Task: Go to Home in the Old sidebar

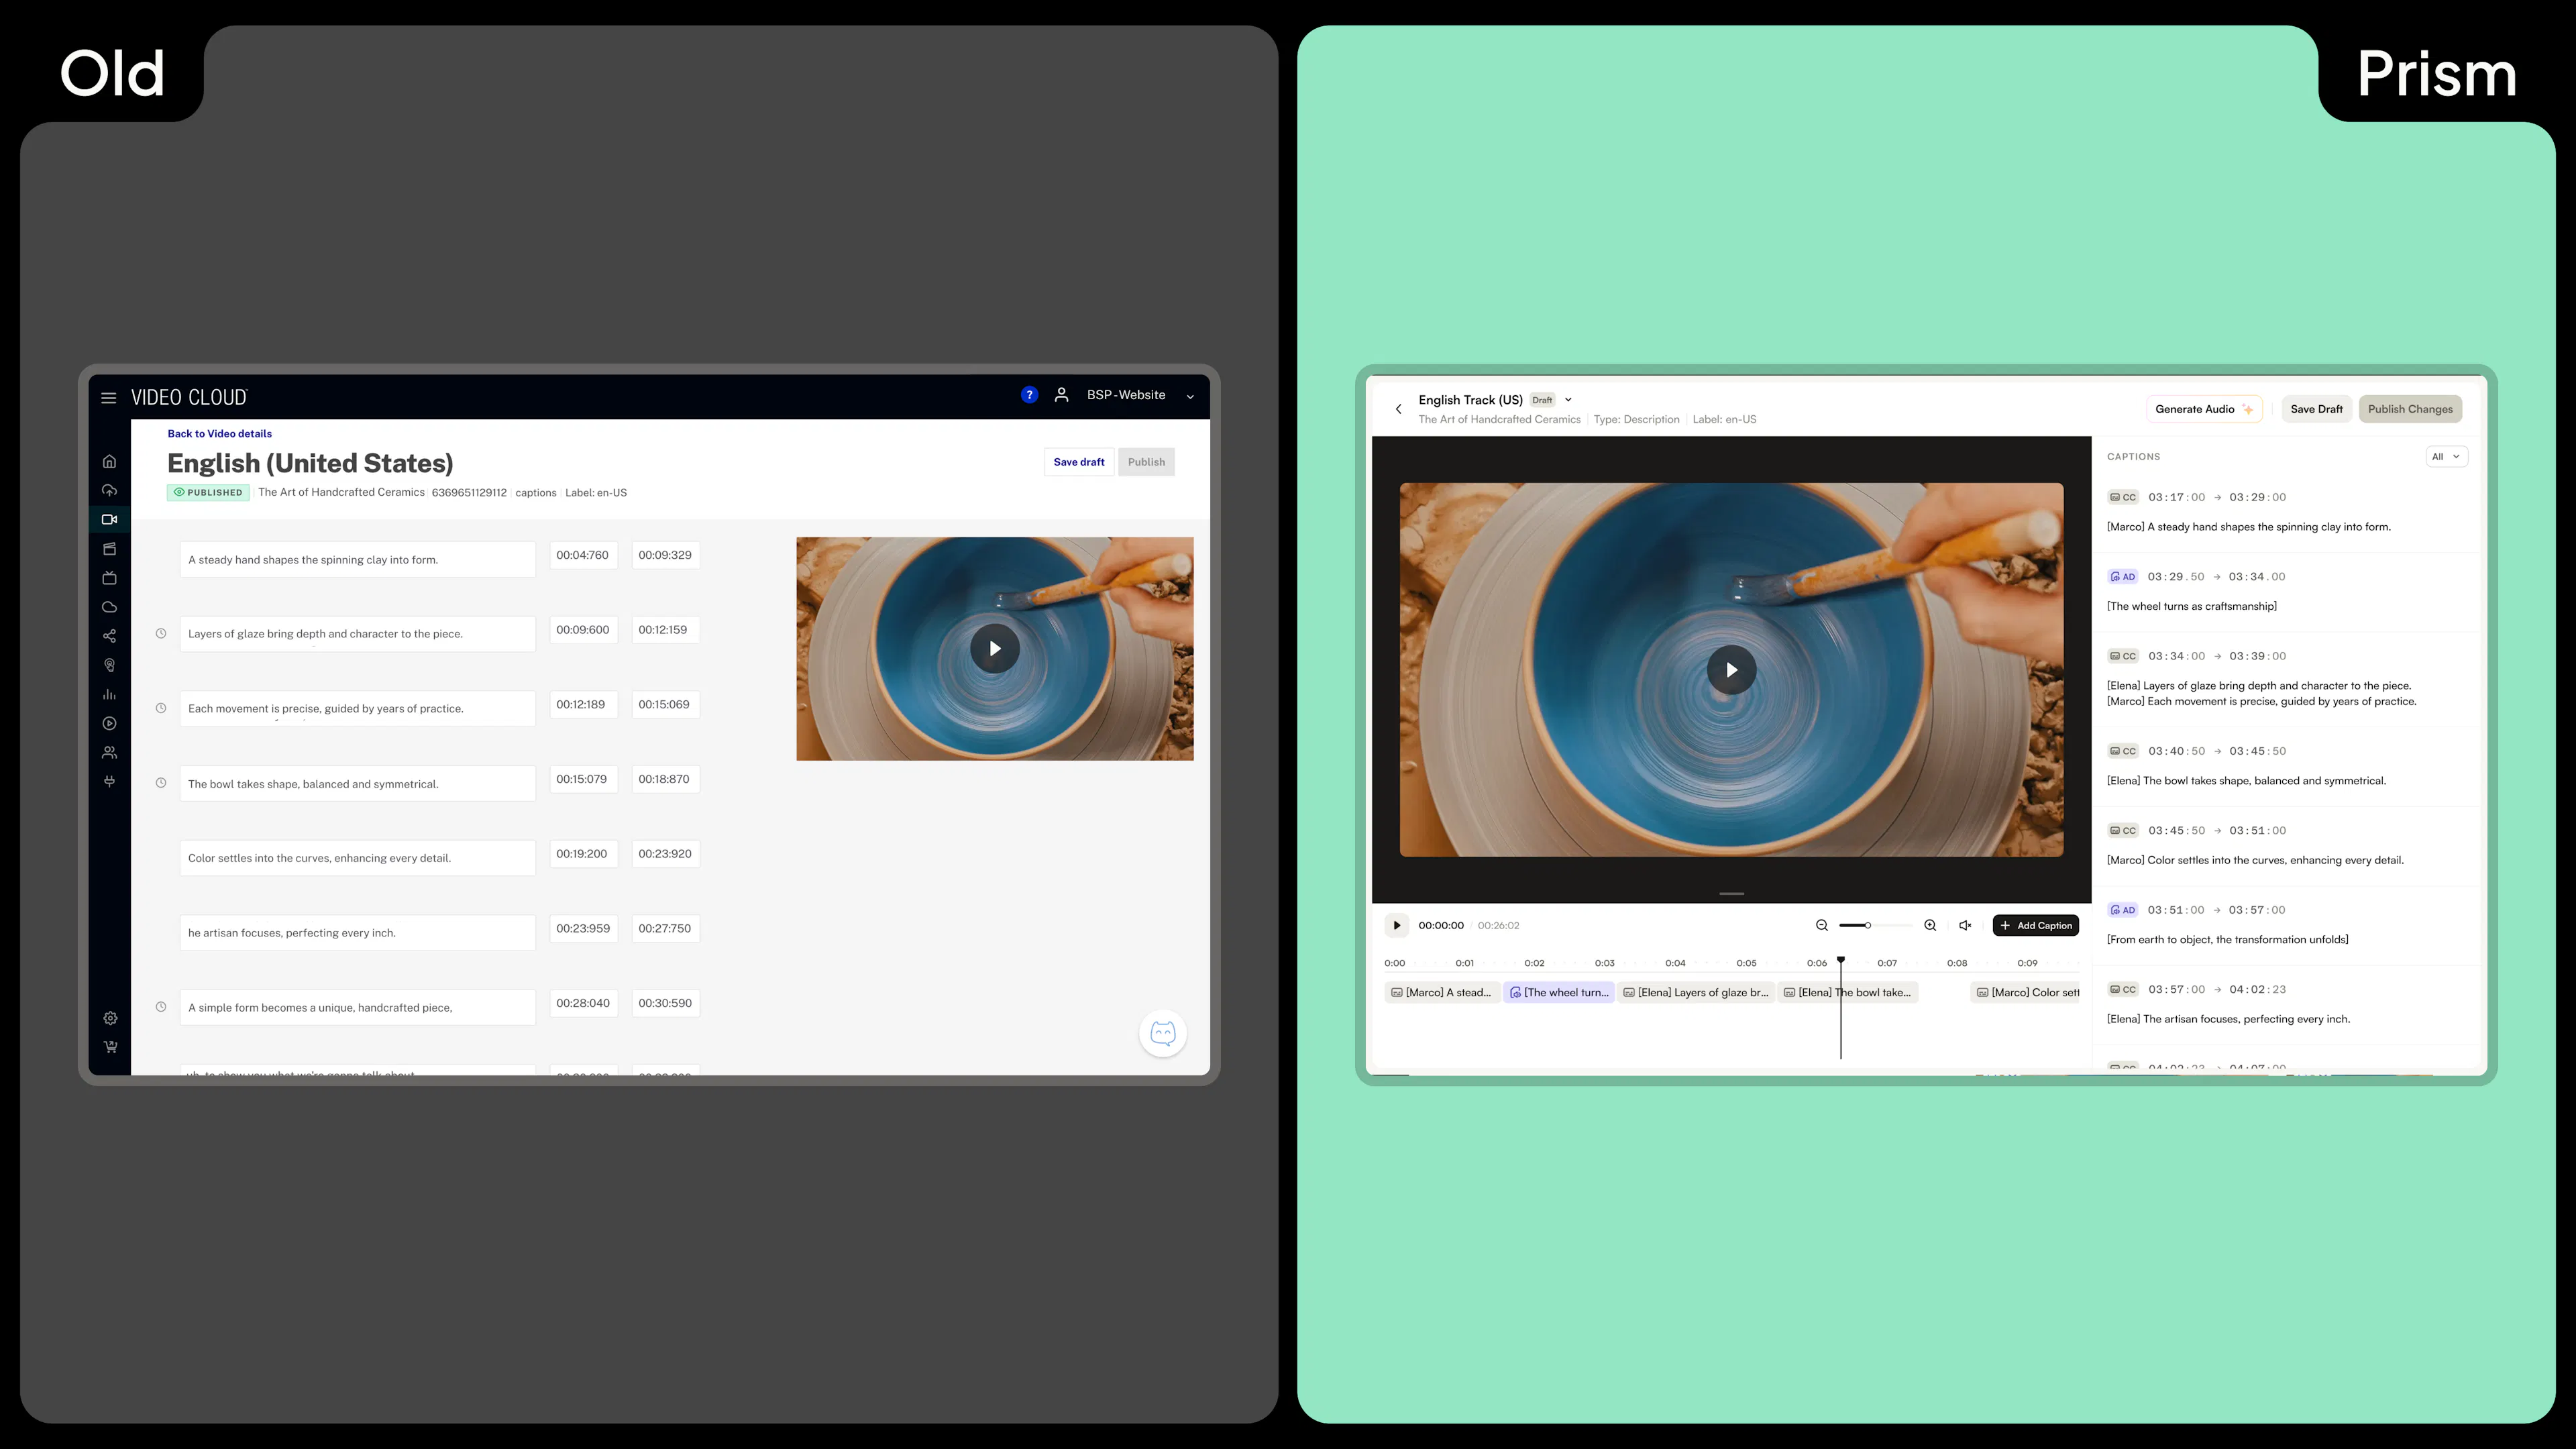Action: coord(110,461)
